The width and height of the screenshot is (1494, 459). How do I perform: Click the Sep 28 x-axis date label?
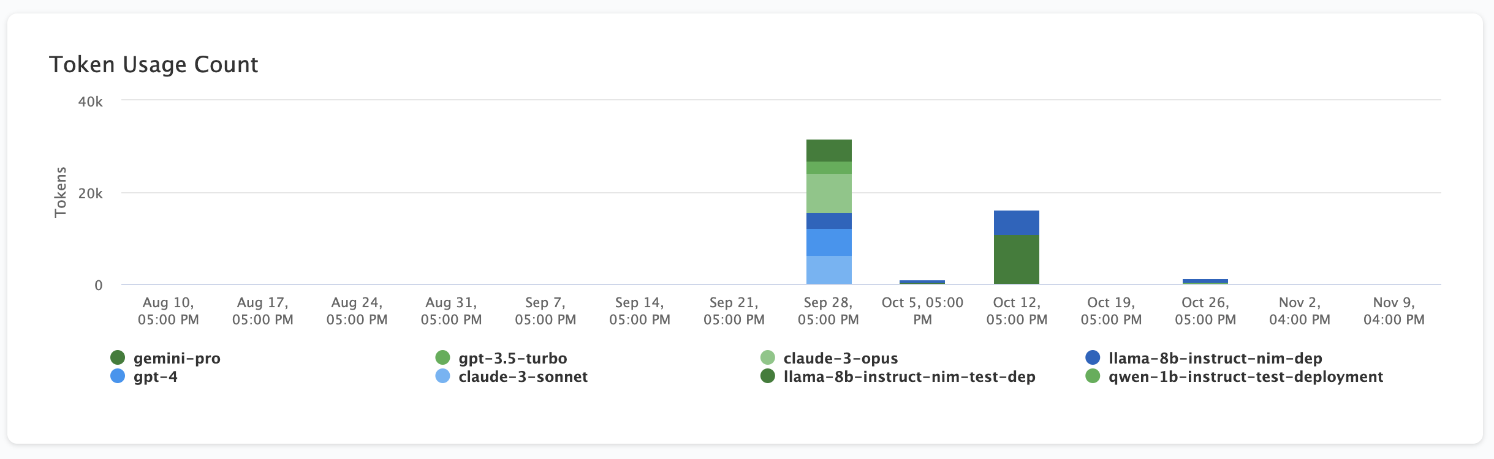coord(828,311)
